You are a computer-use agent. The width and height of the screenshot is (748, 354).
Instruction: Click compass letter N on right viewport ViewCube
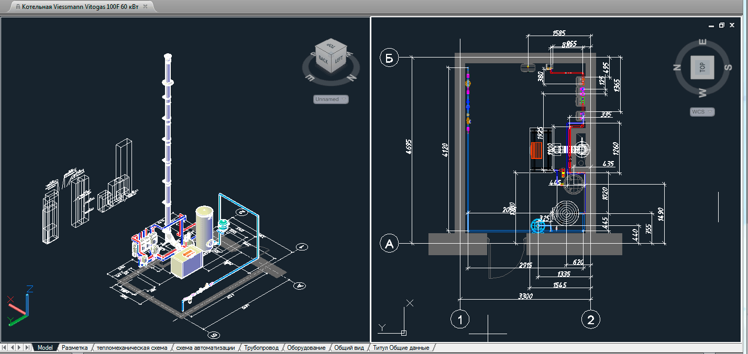pyautogui.click(x=677, y=67)
